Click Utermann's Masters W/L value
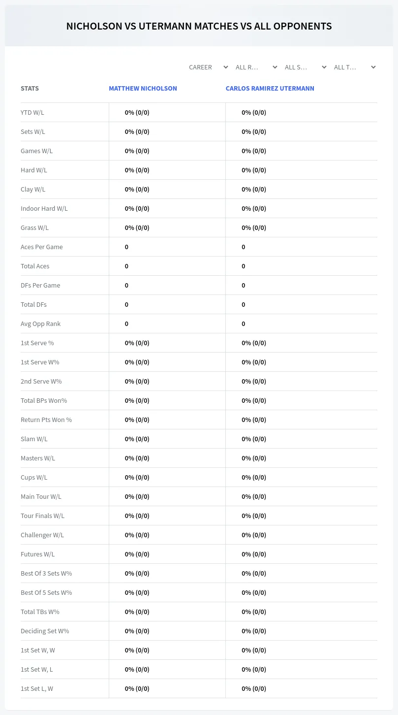Screen dimensions: 398x715 pos(254,458)
